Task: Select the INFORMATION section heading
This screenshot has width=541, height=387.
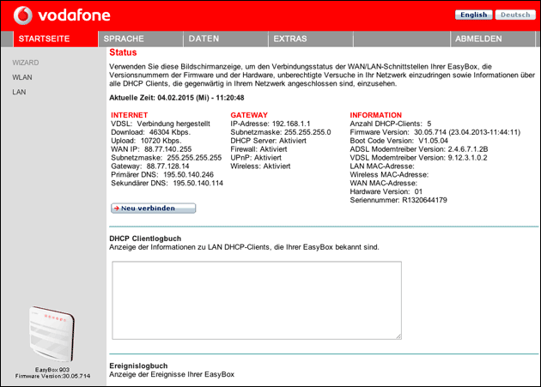Action: pos(376,115)
